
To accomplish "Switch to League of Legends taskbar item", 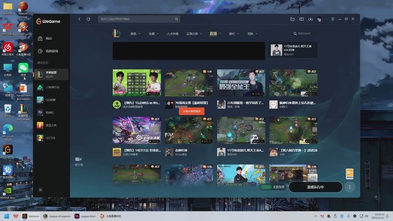I will click(x=57, y=216).
